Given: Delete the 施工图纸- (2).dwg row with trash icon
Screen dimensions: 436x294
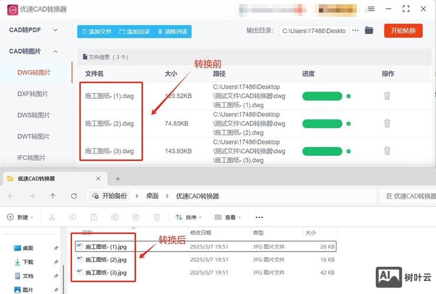Looking at the screenshot, I should coord(387,123).
